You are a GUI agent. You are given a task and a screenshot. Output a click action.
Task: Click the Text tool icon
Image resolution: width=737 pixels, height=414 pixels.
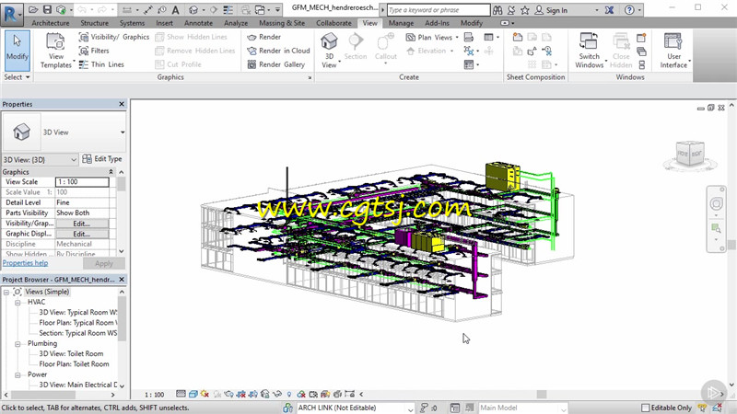coord(175,9)
